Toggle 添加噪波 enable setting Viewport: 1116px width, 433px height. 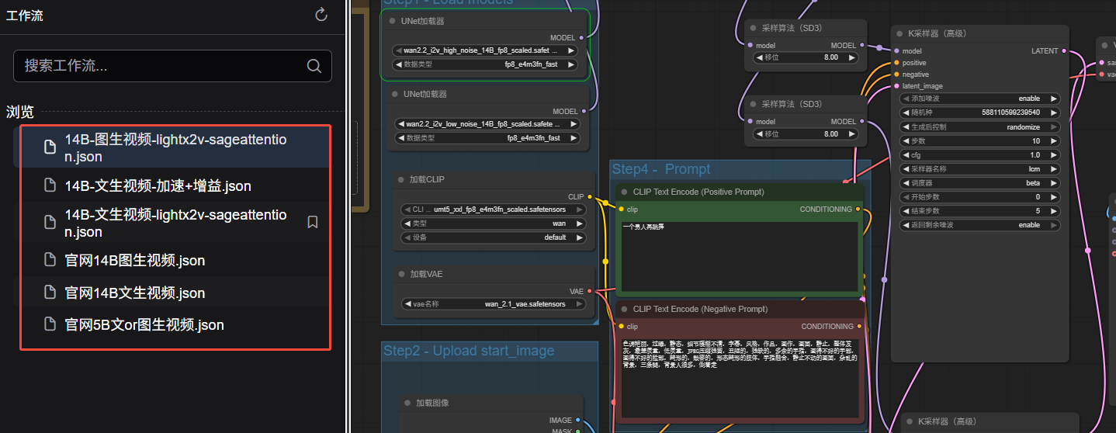tap(979, 99)
